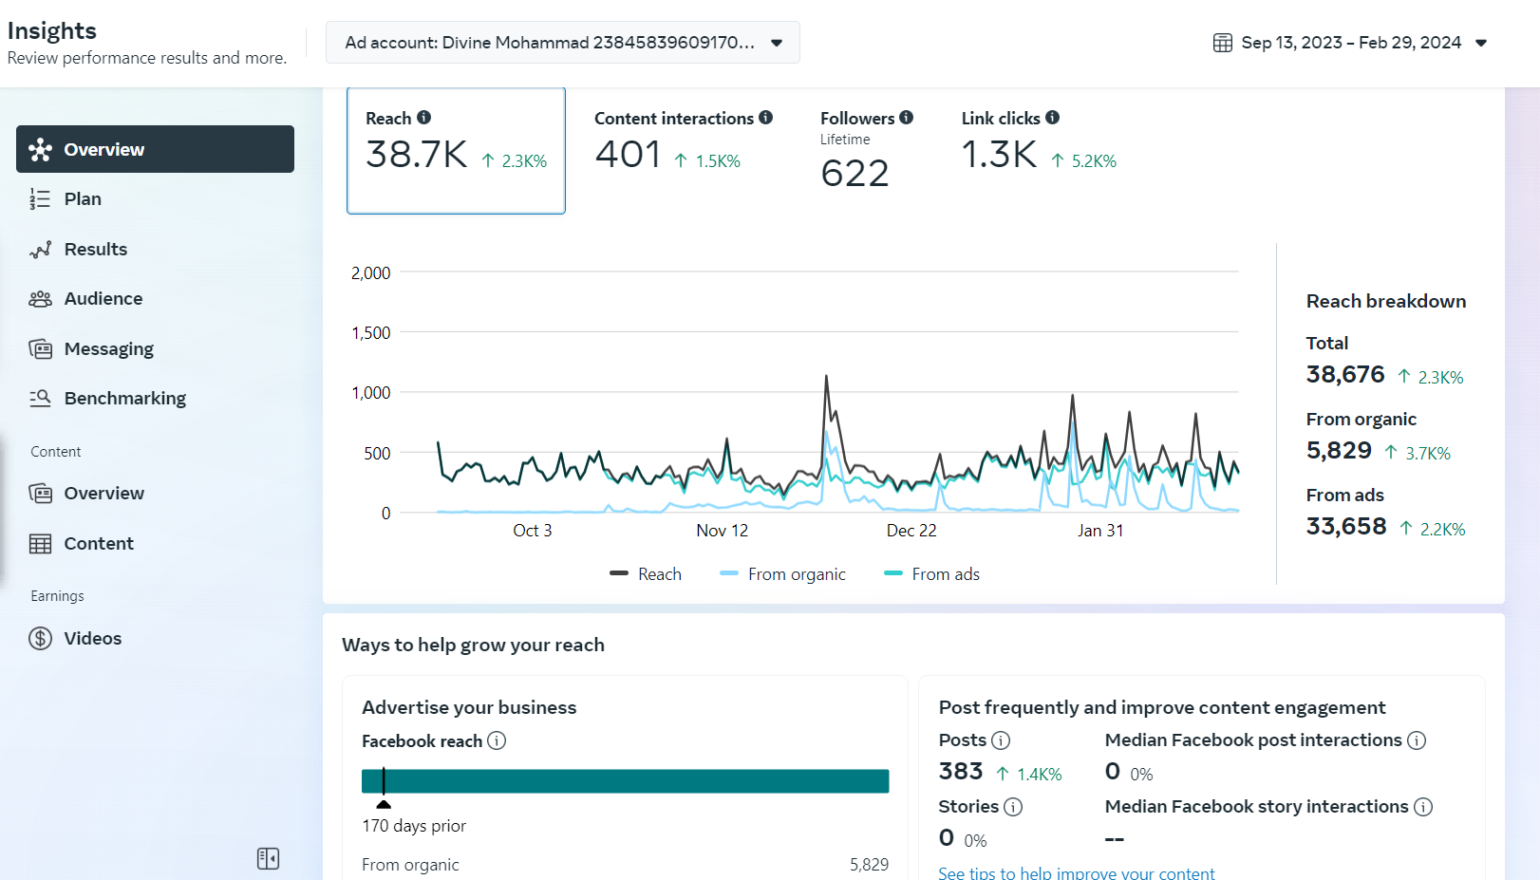Toggle the From ads legend series
Screen dimensions: 1540x880
pyautogui.click(x=932, y=574)
